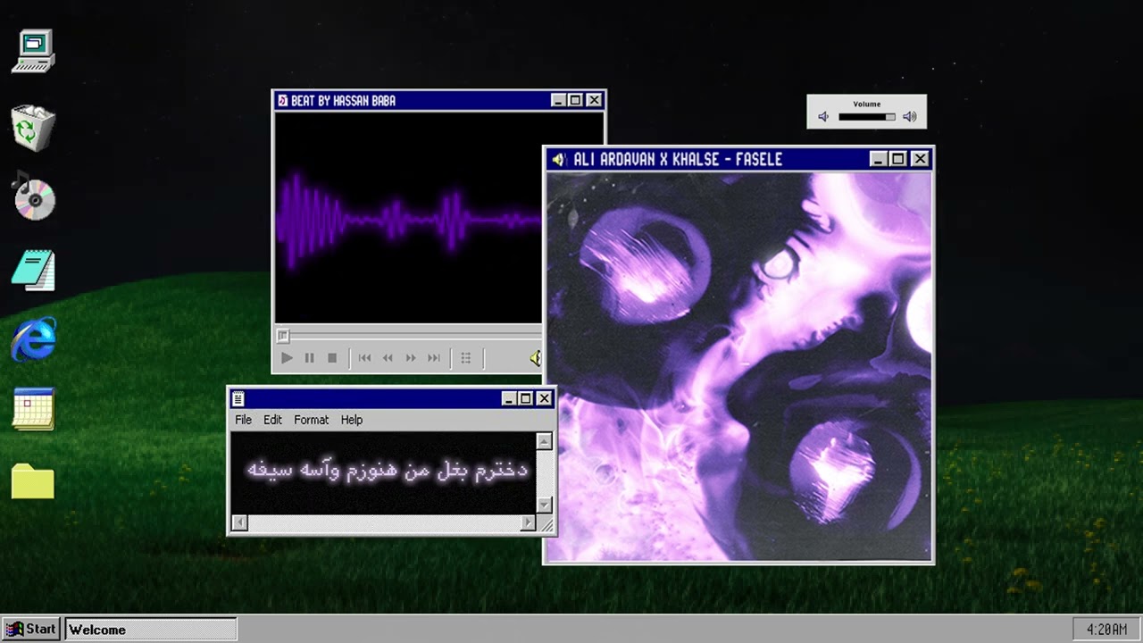Rewind in the media player controls
Screen dimensions: 1143x643
click(388, 358)
